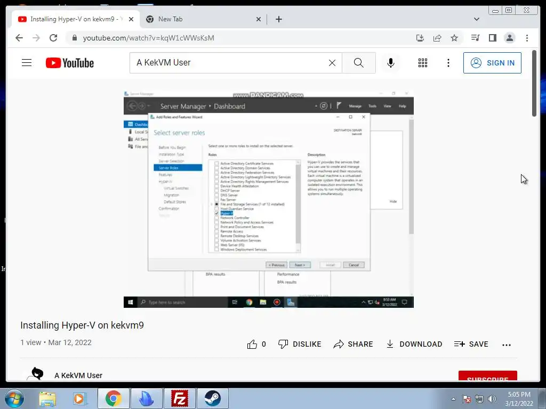
Task: Open the YouTube apps grid icon
Action: click(x=423, y=63)
